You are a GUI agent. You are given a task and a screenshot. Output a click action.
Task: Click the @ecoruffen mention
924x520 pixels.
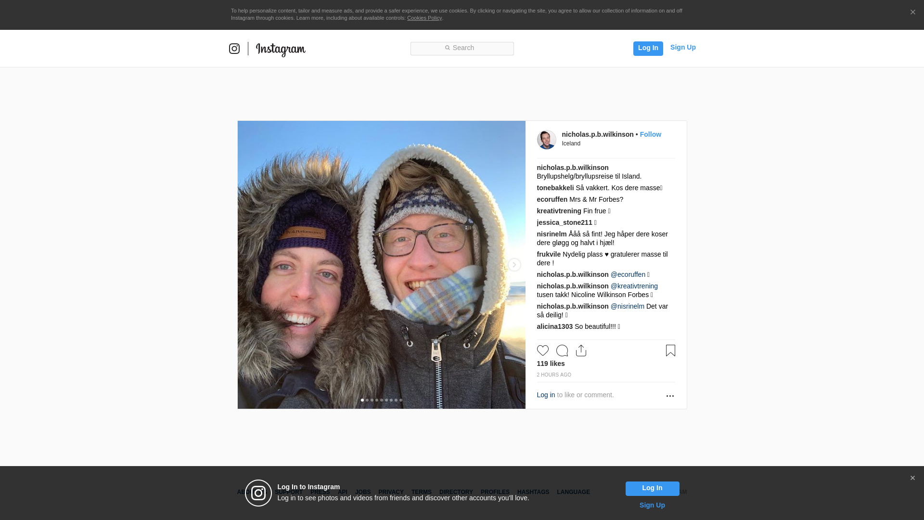click(x=628, y=274)
